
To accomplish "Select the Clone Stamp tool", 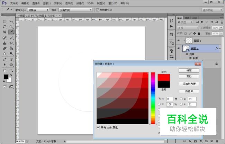I will click(x=4, y=43).
